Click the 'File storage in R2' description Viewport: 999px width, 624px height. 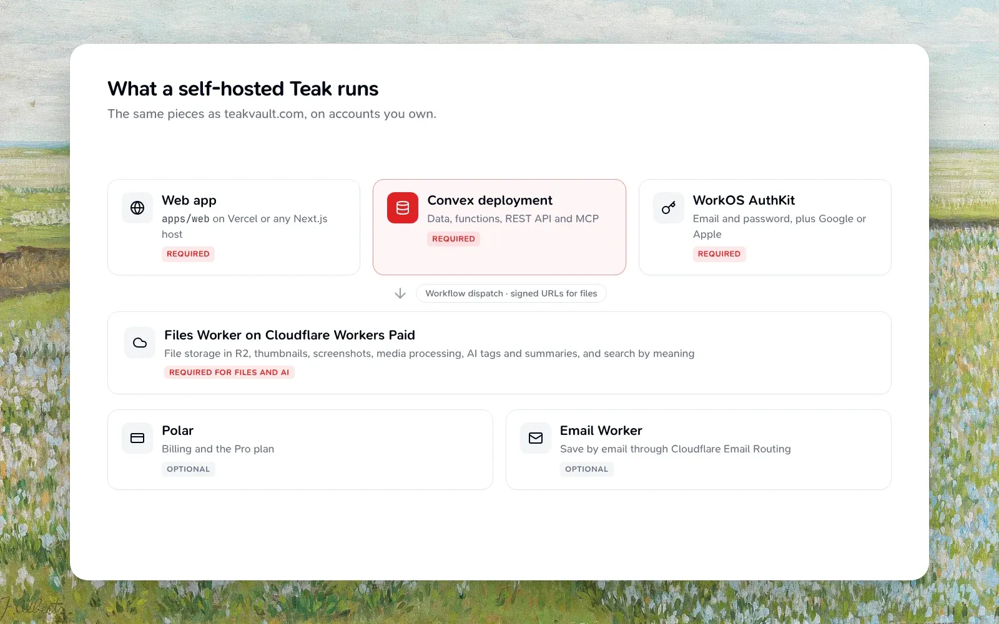[430, 353]
